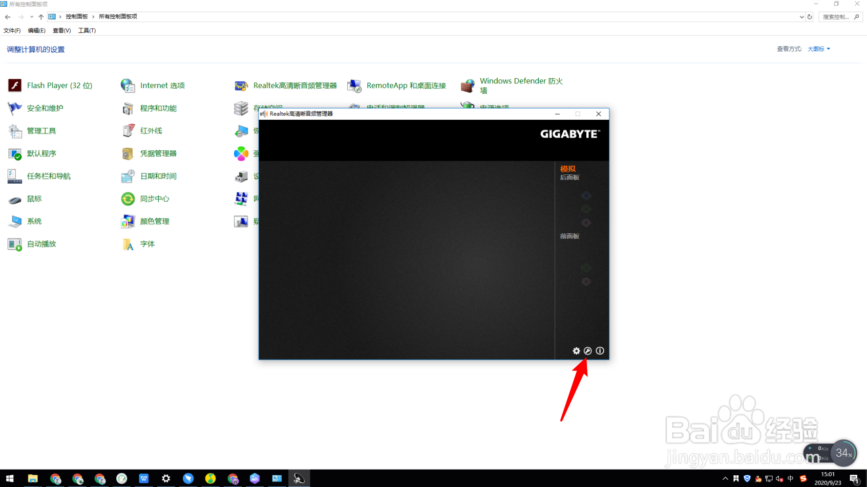
Task: Minimize the Realtek audio manager window
Action: pyautogui.click(x=557, y=114)
